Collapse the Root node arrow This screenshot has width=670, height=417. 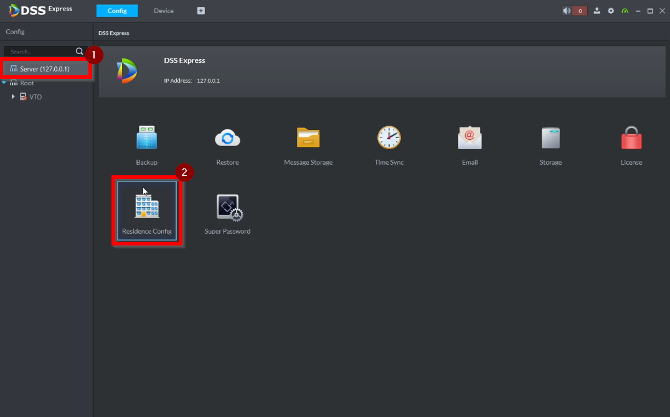pyautogui.click(x=4, y=83)
